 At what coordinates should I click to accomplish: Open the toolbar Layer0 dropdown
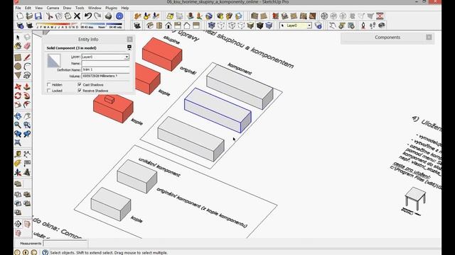click(309, 25)
